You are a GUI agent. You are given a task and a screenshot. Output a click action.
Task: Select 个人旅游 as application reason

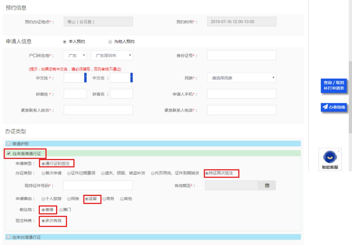[43, 199]
